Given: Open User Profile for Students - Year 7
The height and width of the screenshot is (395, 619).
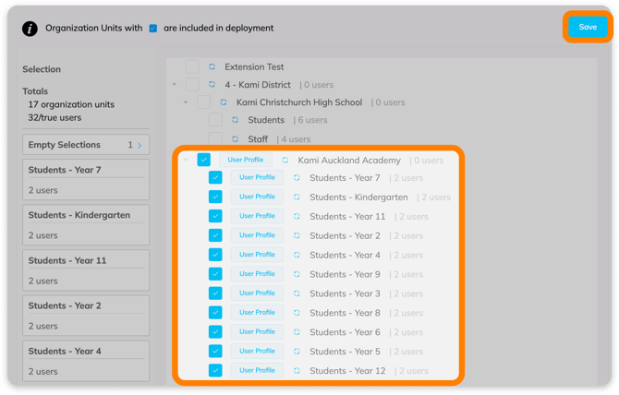Looking at the screenshot, I should [257, 177].
